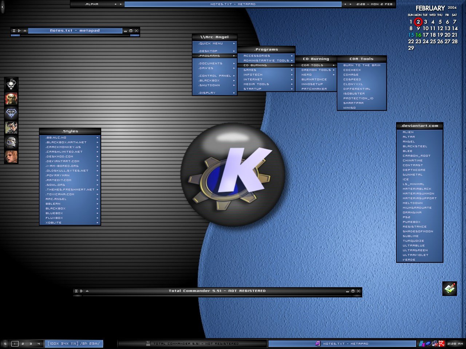Open .Shutdown menu entry
Screen dimensions: 466x349
tap(215, 85)
